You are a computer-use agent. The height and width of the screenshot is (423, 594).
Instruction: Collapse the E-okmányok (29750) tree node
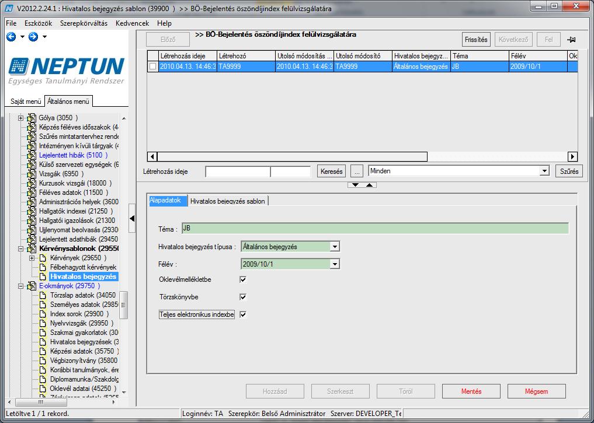point(21,286)
